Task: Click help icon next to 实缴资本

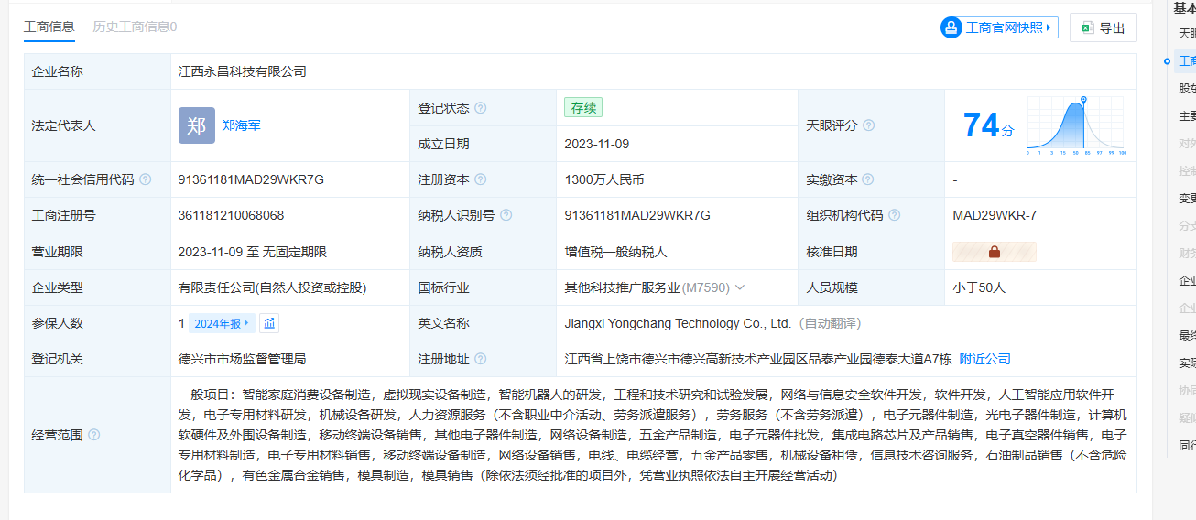Action: tap(868, 179)
